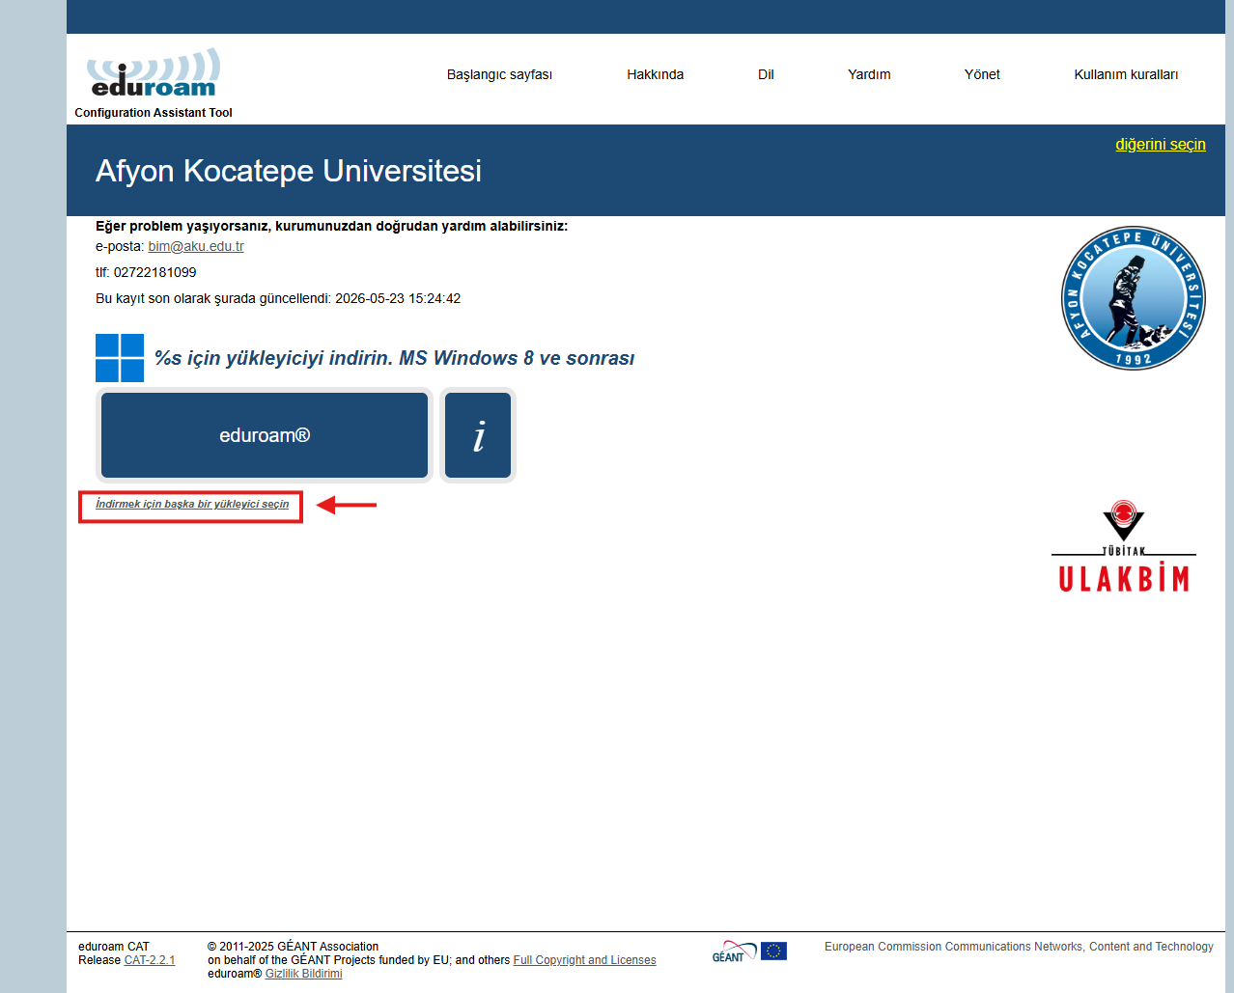This screenshot has width=1234, height=993.
Task: Open the Yardım menu item
Action: (869, 74)
